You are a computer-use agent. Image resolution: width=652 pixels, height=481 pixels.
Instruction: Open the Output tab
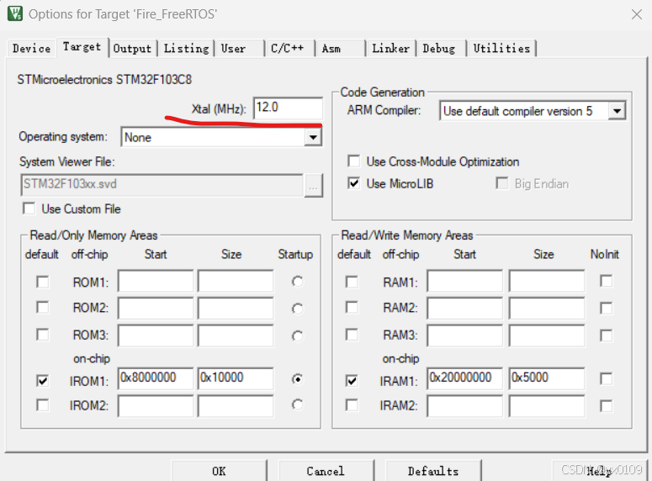132,48
